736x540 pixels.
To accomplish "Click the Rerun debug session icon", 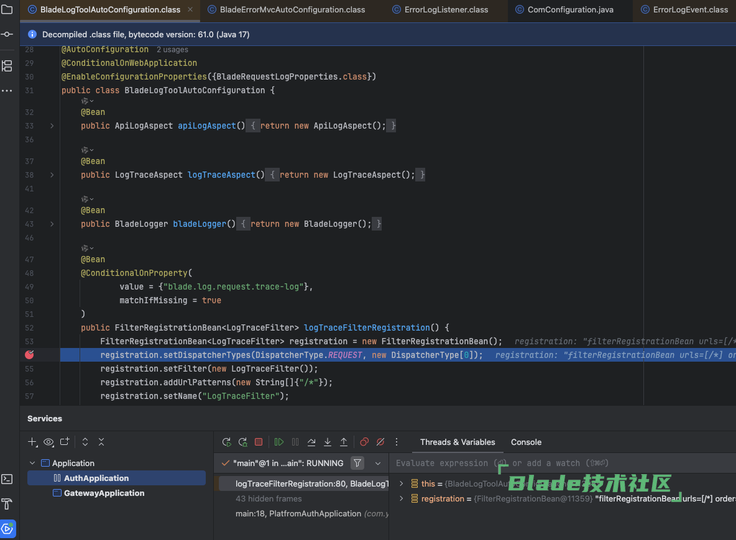I will point(227,442).
